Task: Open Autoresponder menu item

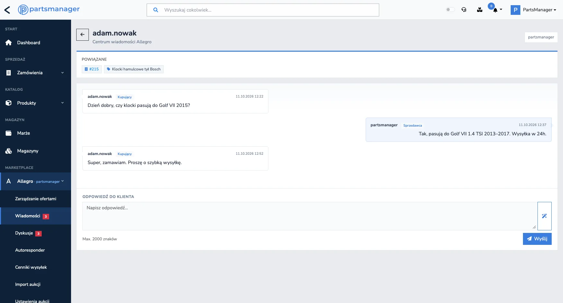Action: [36, 250]
